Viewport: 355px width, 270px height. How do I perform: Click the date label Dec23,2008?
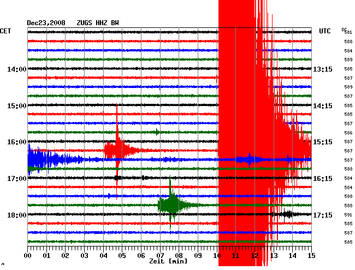coord(46,23)
